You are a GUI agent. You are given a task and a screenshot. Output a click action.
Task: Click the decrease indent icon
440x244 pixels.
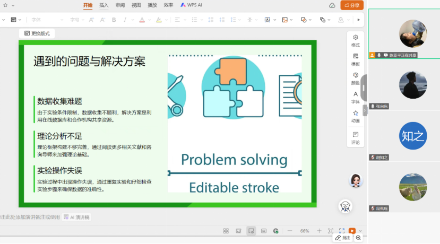(211, 20)
